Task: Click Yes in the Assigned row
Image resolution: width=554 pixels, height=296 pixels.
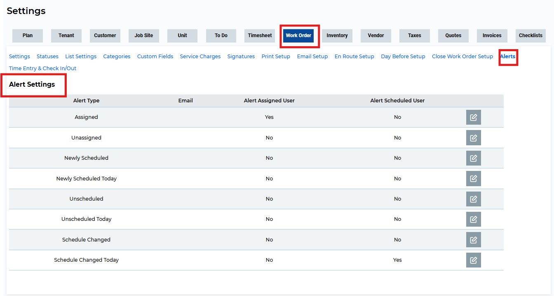Action: [x=269, y=117]
